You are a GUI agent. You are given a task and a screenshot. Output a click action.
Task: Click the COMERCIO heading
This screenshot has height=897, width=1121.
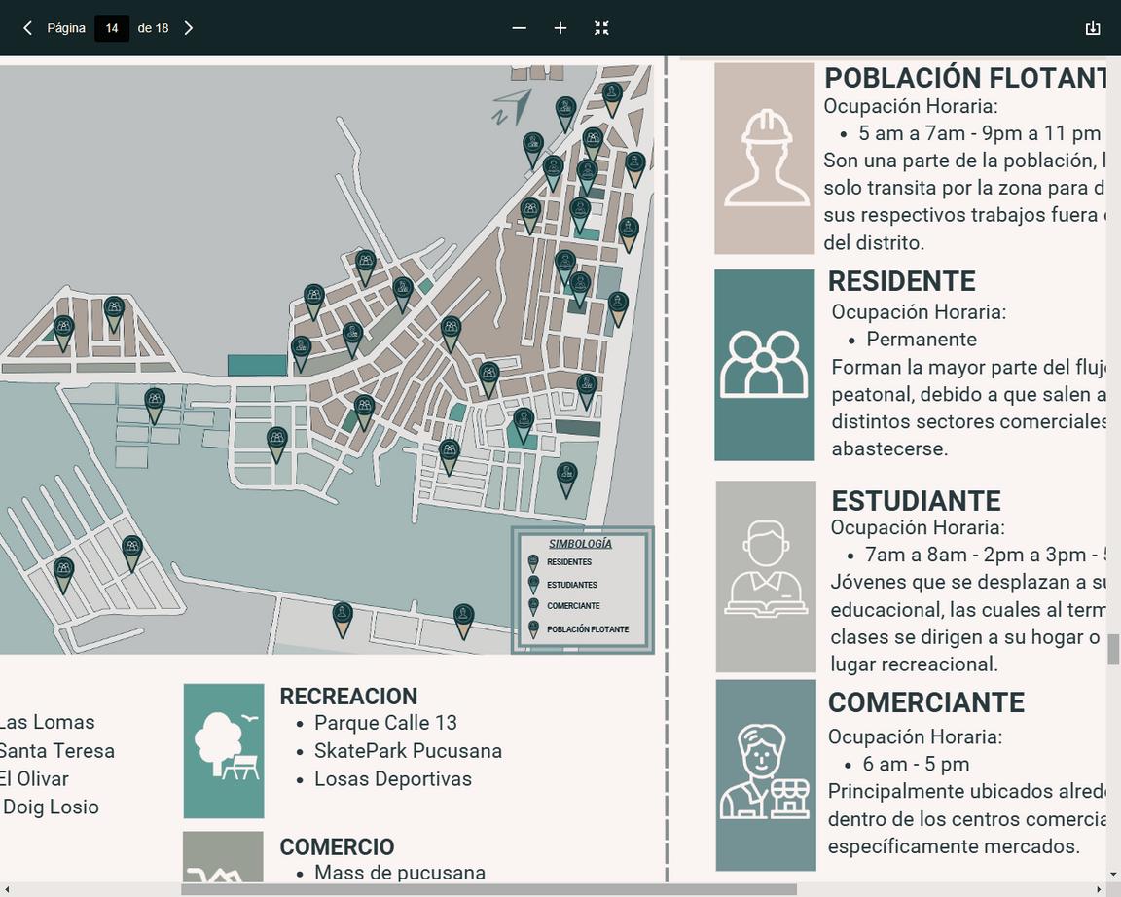[337, 846]
